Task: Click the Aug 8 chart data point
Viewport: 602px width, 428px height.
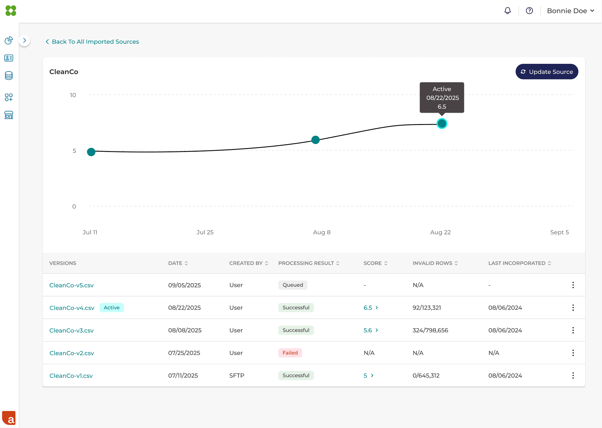Action: 315,140
